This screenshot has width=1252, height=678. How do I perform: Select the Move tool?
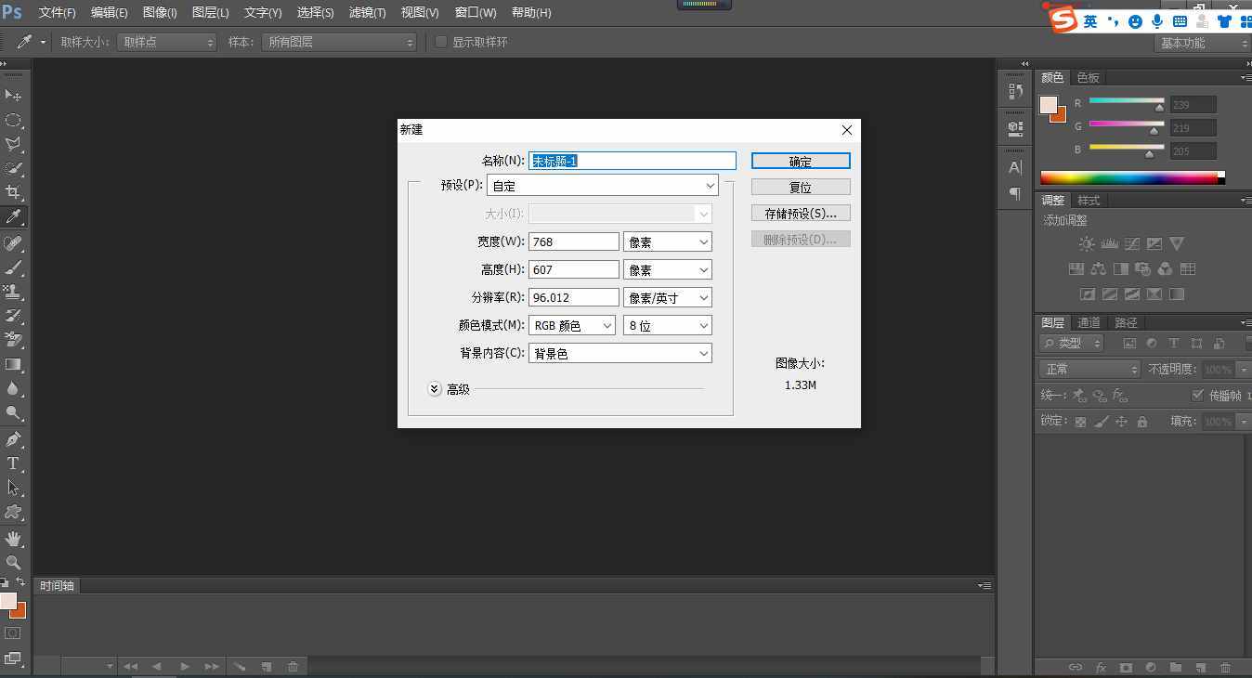tap(13, 95)
